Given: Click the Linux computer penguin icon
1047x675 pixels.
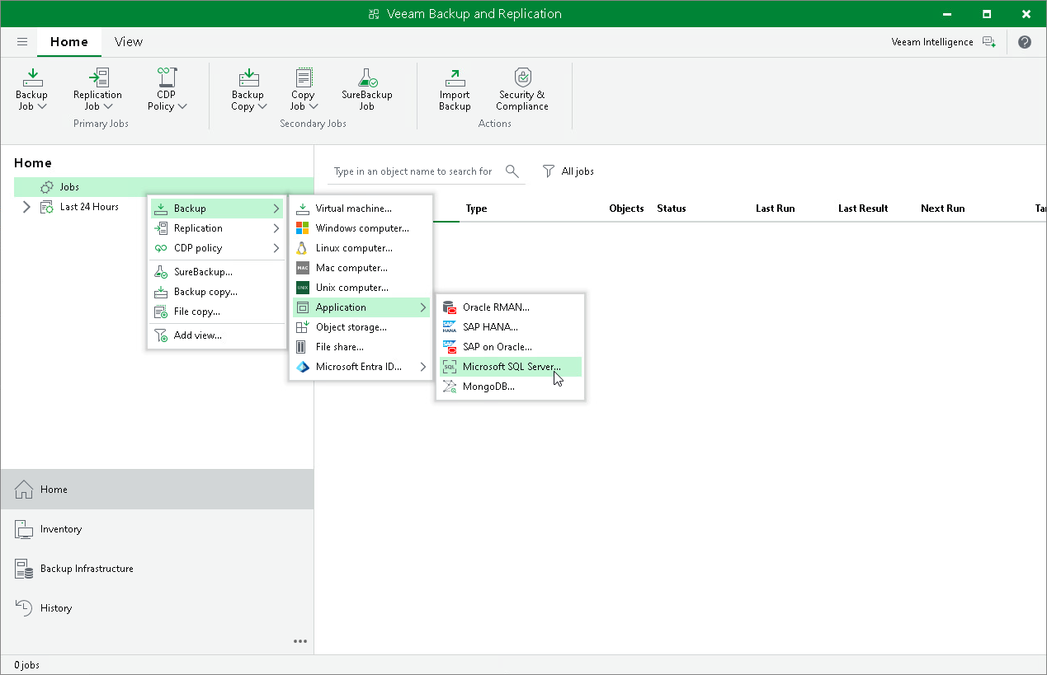Looking at the screenshot, I should 302,248.
